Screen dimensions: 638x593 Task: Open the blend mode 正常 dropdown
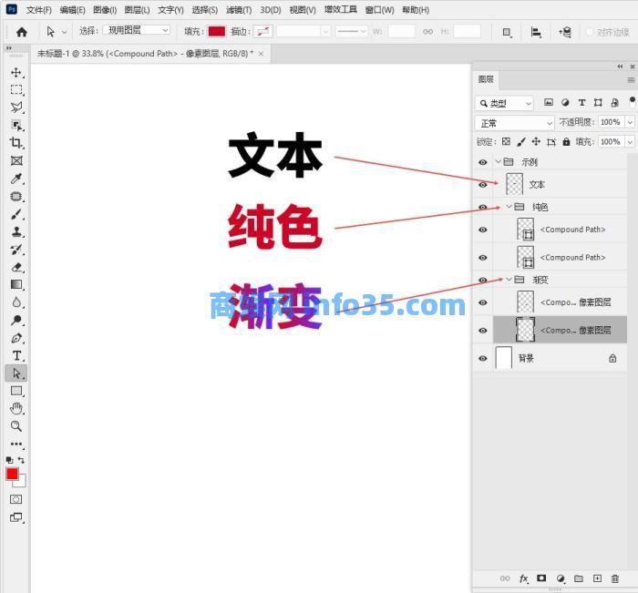pyautogui.click(x=515, y=123)
